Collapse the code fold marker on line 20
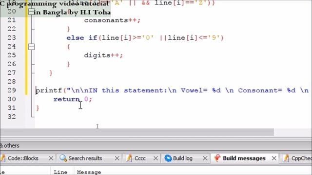 pos(31,12)
